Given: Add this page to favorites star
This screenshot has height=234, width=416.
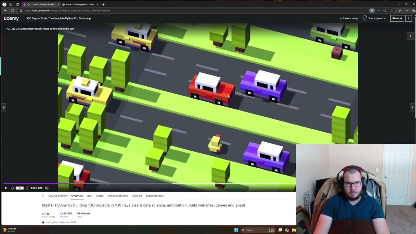Looking at the screenshot, I should (391, 10).
